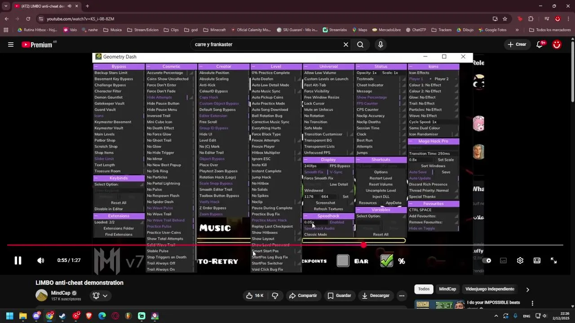Open the browser extensions puzzle icon
Image resolution: width=575 pixels, height=323 pixels.
pos(531,19)
